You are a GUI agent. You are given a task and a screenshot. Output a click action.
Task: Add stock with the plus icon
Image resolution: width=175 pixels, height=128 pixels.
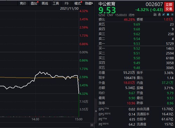point(172,15)
